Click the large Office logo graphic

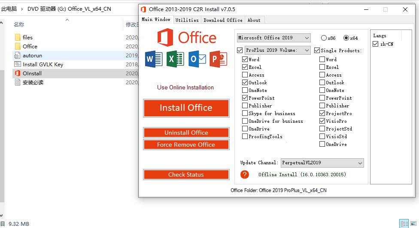186,38
